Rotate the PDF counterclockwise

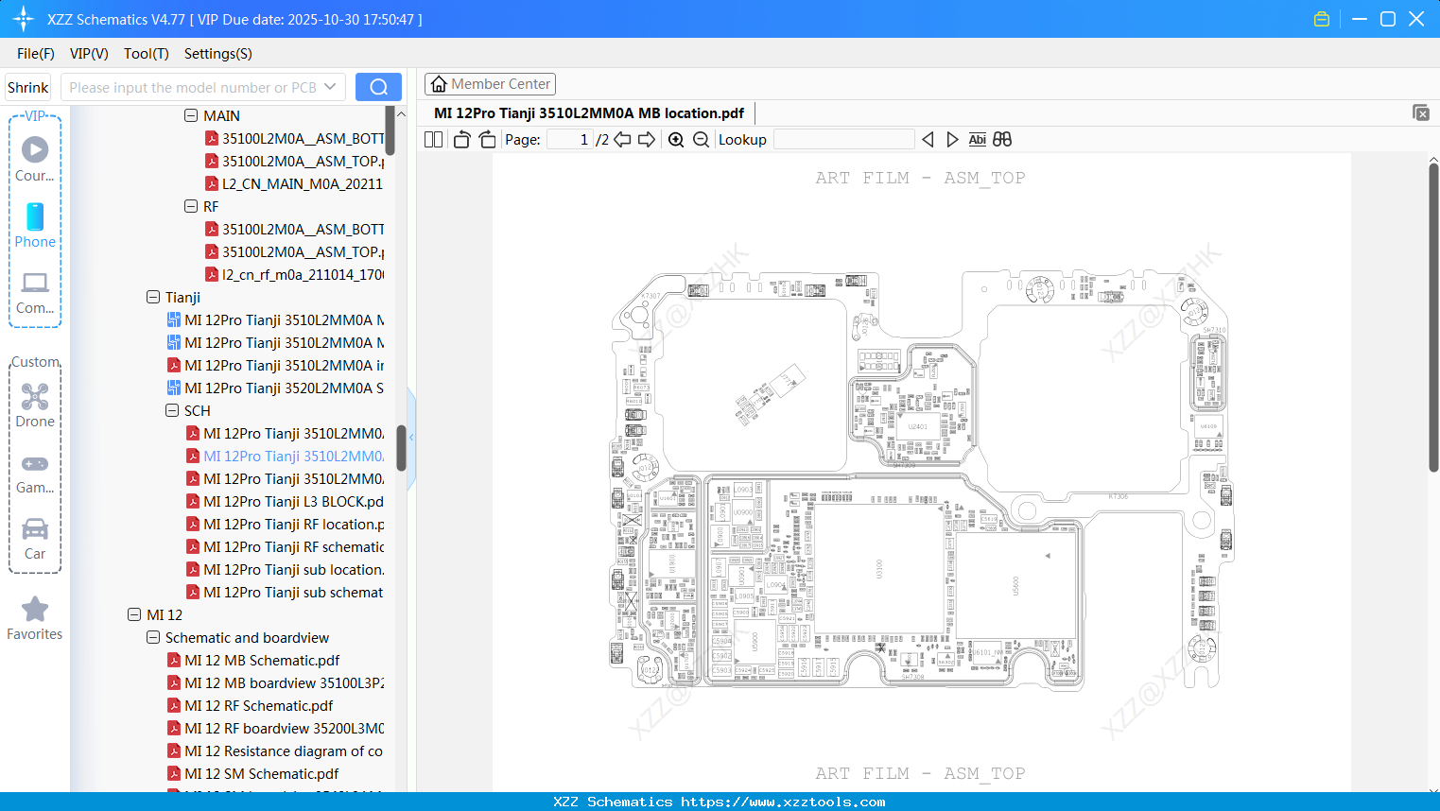[x=460, y=139]
